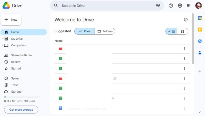Open more actions for the first file row
Image resolution: width=205 pixels, height=116 pixels.
click(x=184, y=49)
